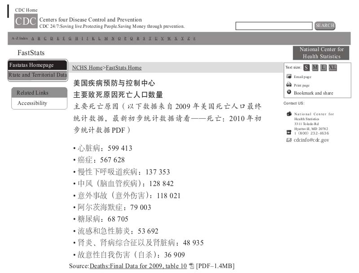The width and height of the screenshot is (359, 273).
Task: Click the PDF icon next to source link
Action: [x=192, y=266]
